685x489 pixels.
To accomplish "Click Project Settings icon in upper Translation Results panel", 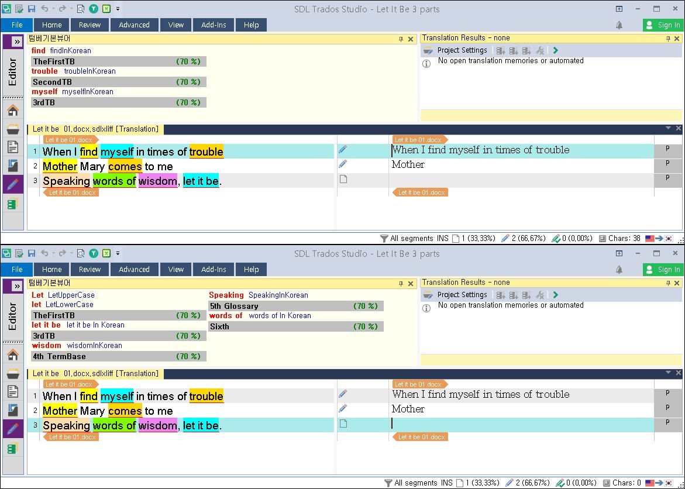I will [428, 50].
